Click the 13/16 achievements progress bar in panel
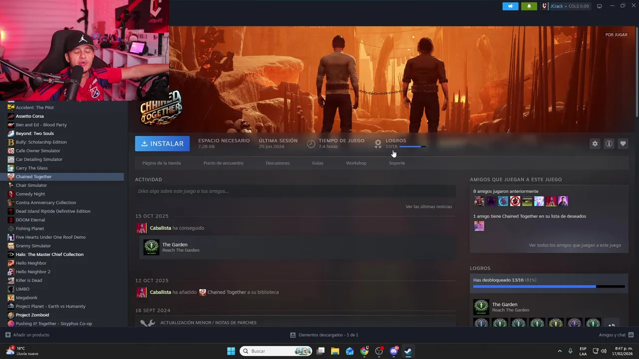The height and width of the screenshot is (359, 639). tap(549, 287)
